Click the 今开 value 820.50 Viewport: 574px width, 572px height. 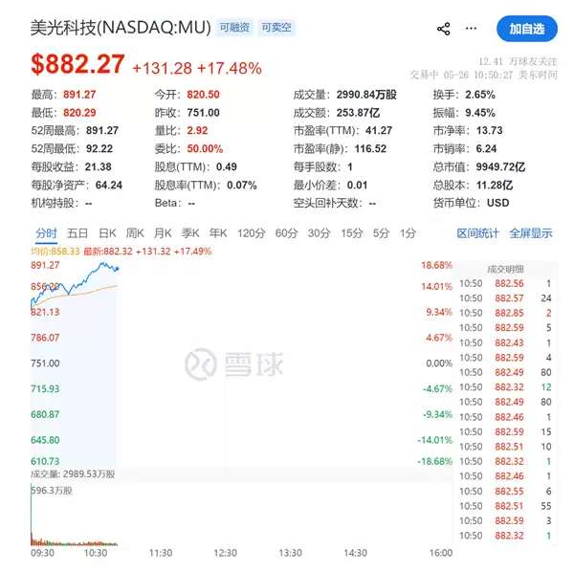click(203, 95)
